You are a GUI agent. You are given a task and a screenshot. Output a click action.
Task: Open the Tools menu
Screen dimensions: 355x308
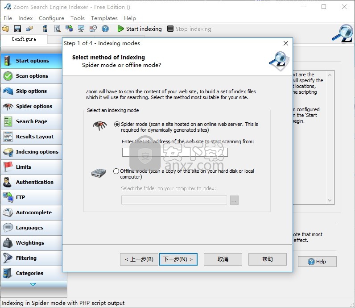tap(78, 18)
